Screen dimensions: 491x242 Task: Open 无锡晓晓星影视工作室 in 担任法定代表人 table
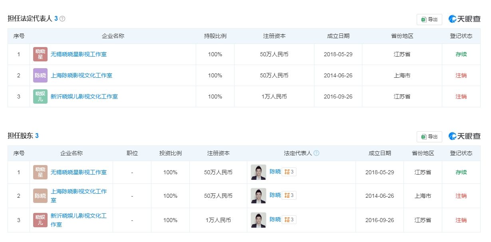coord(79,54)
